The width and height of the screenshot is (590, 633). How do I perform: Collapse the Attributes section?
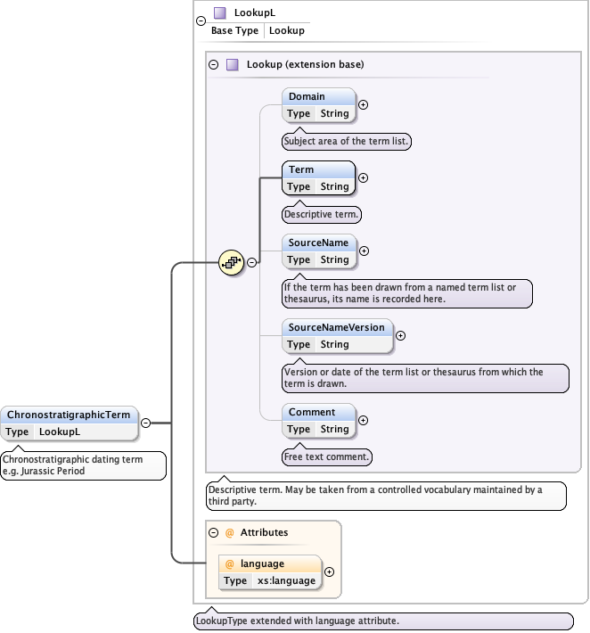click(x=213, y=532)
